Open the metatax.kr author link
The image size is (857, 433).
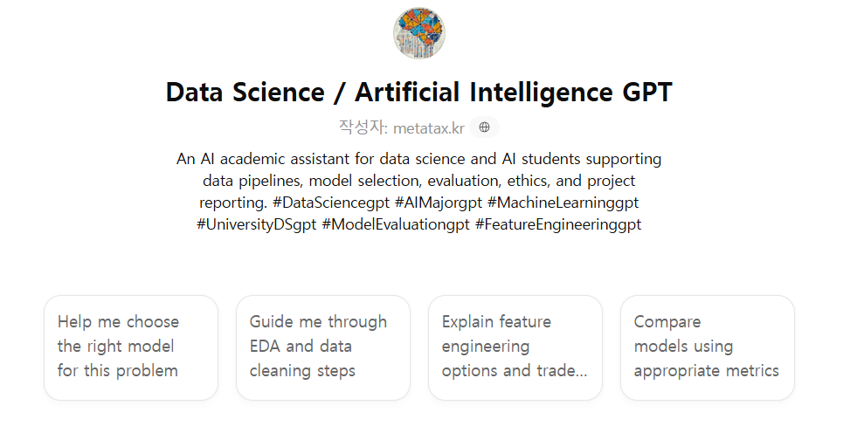click(x=428, y=128)
